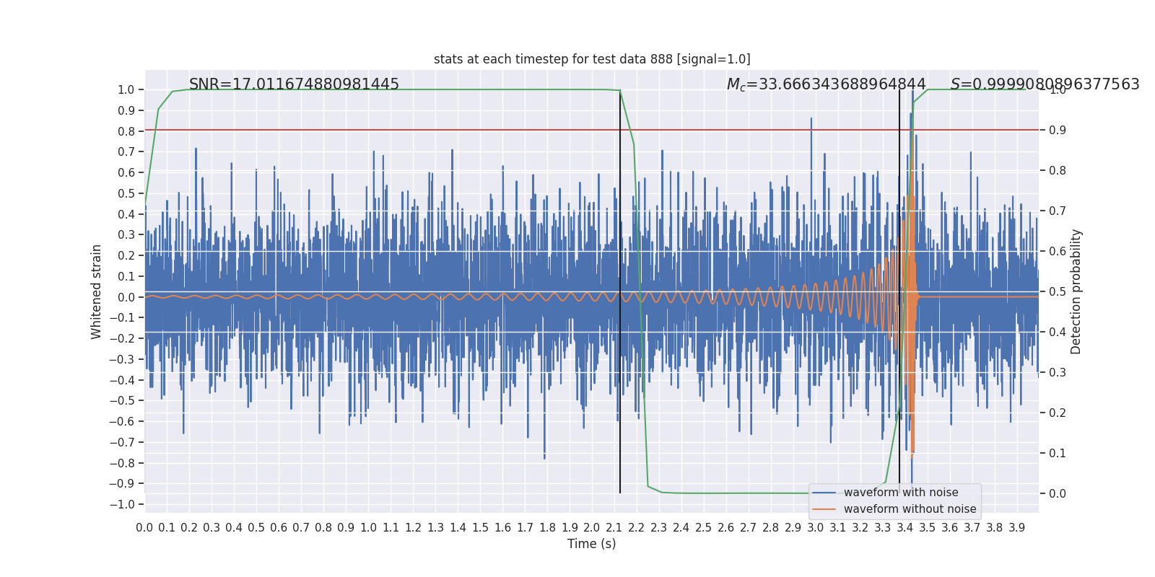
Task: Click the 'Detection probability' right axis label
Action: [1076, 291]
